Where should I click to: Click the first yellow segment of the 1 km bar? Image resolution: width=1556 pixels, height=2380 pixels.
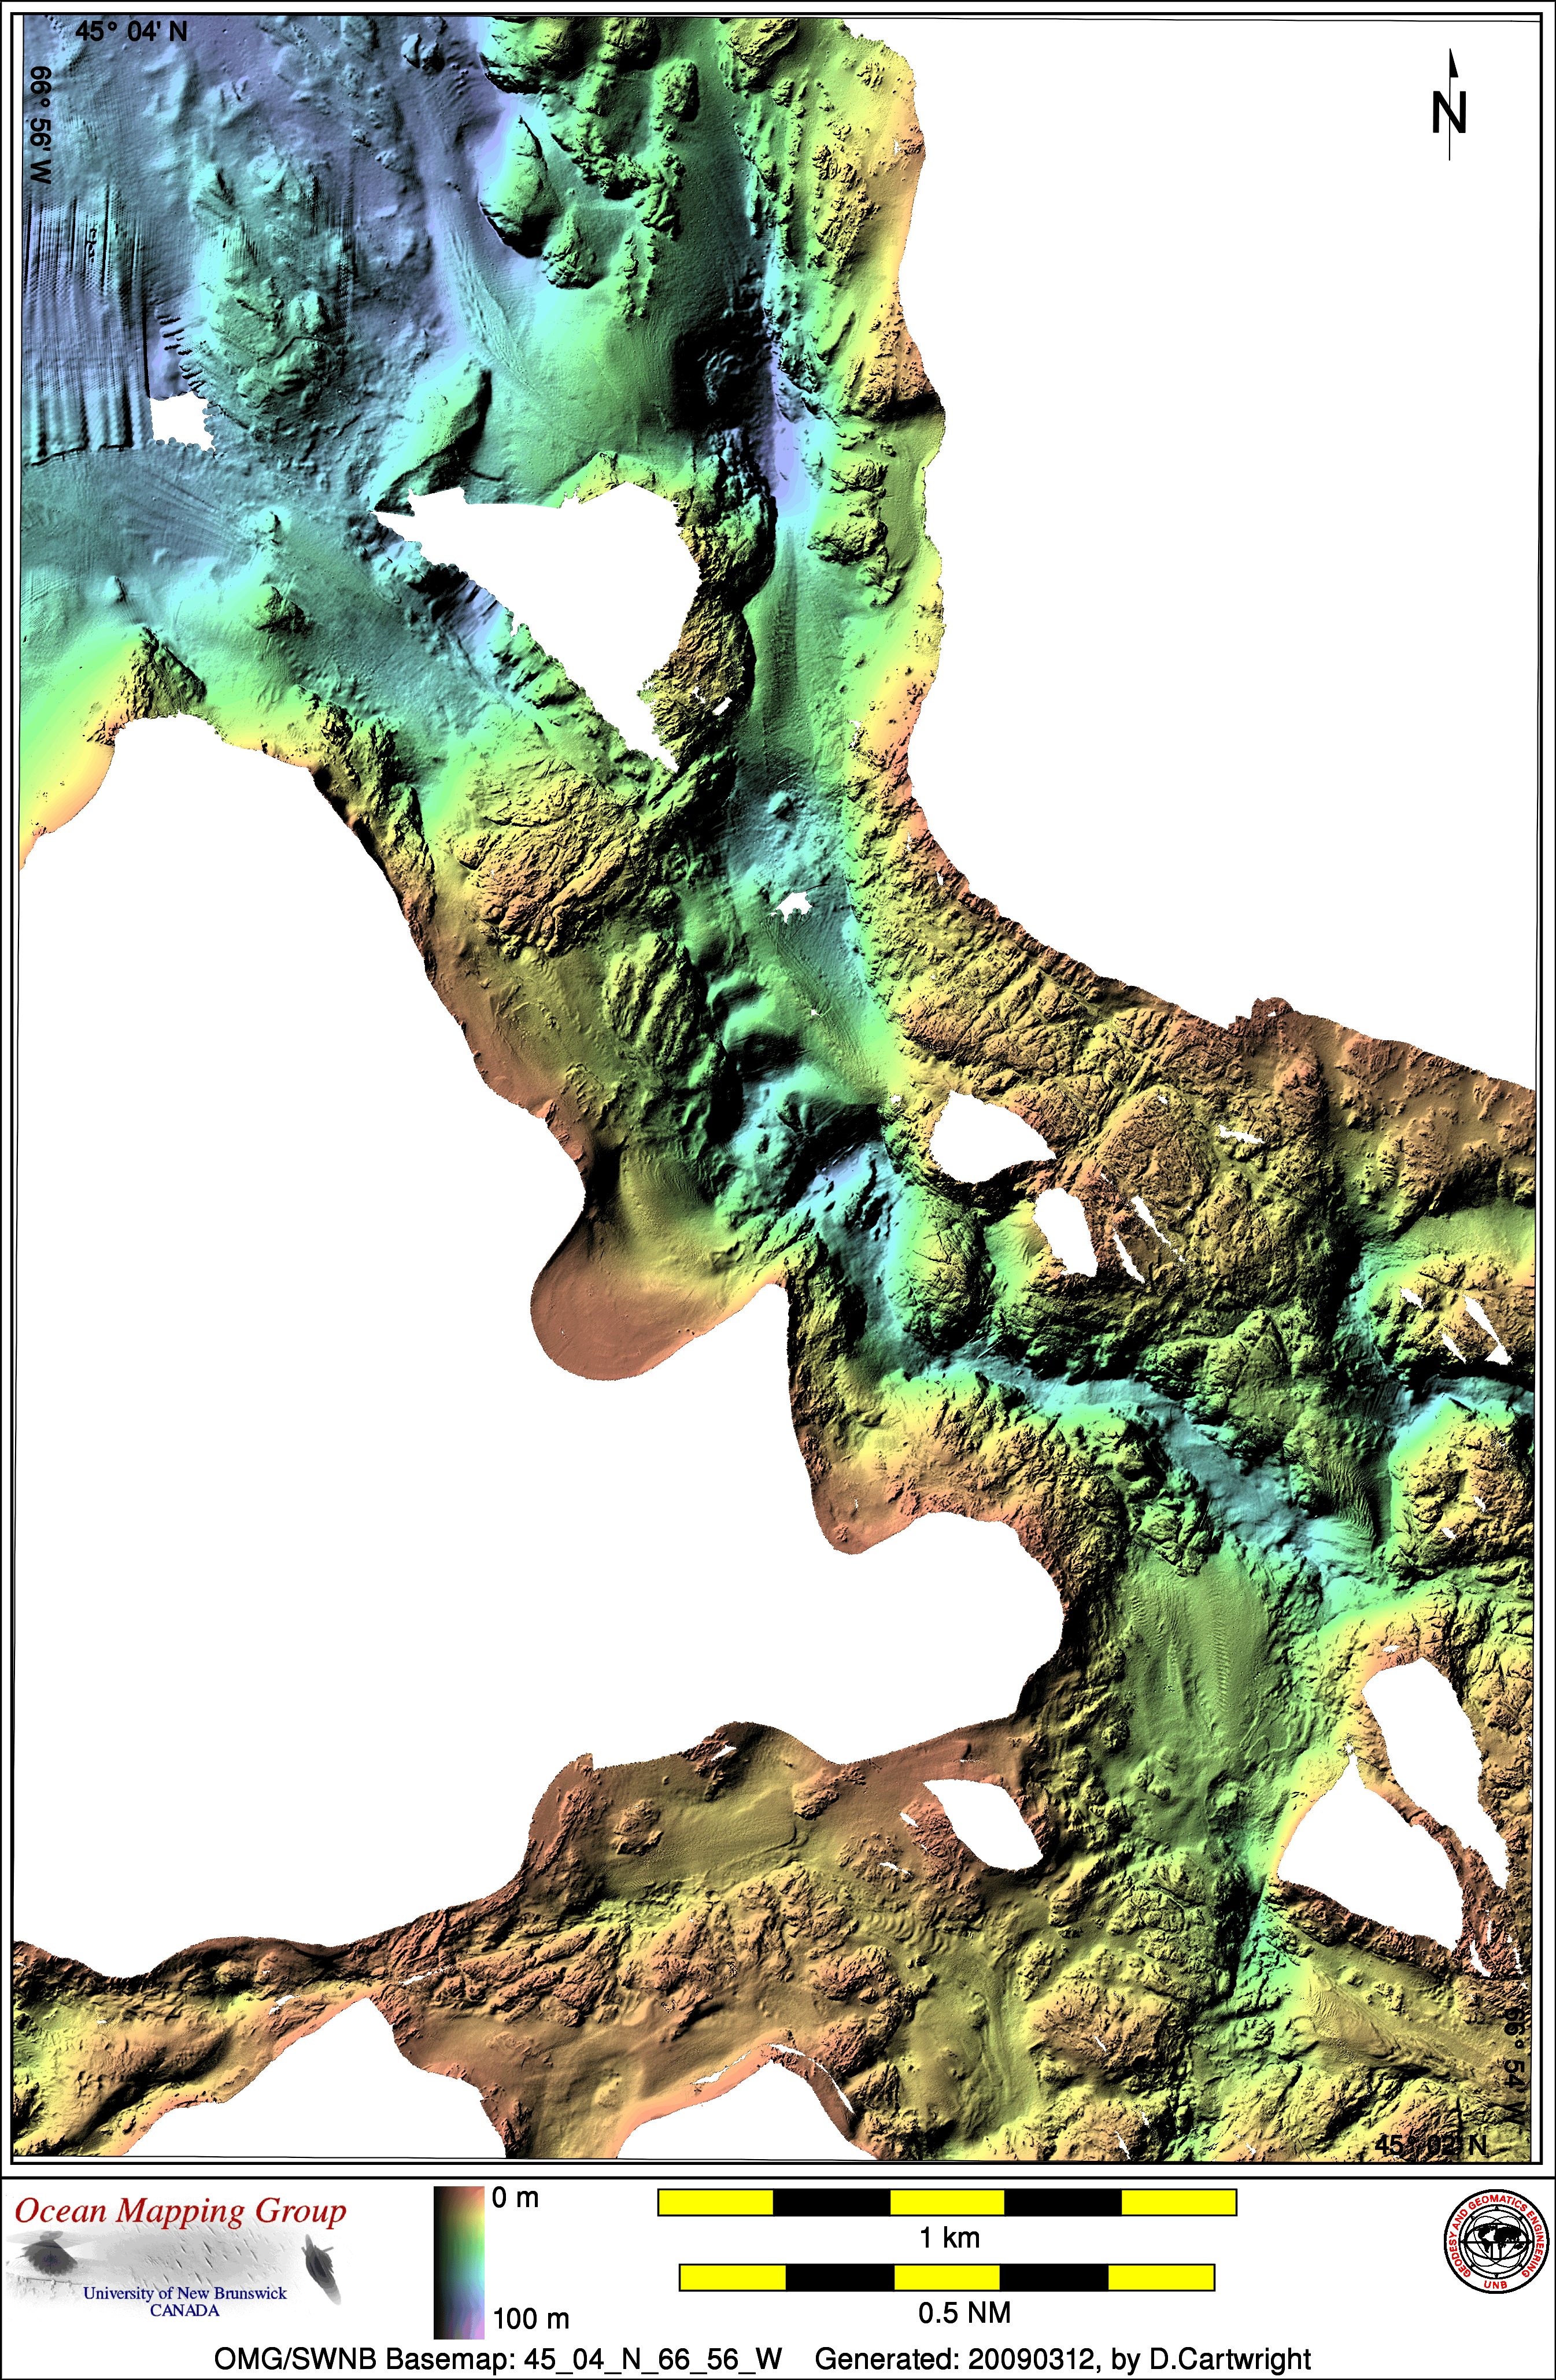click(x=715, y=2202)
